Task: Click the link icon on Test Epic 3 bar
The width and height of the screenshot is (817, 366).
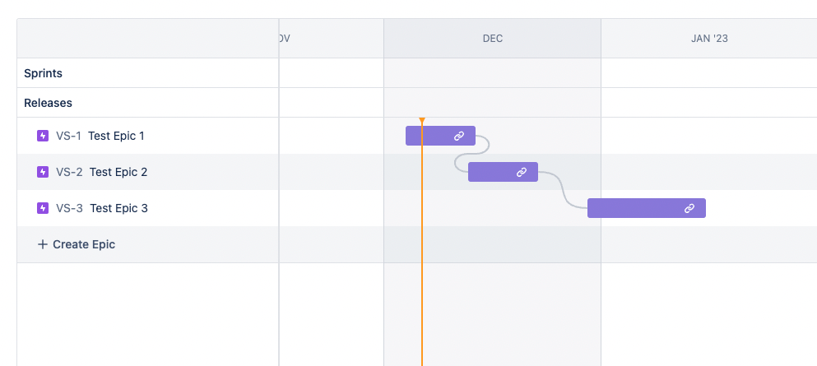Action: tap(689, 208)
